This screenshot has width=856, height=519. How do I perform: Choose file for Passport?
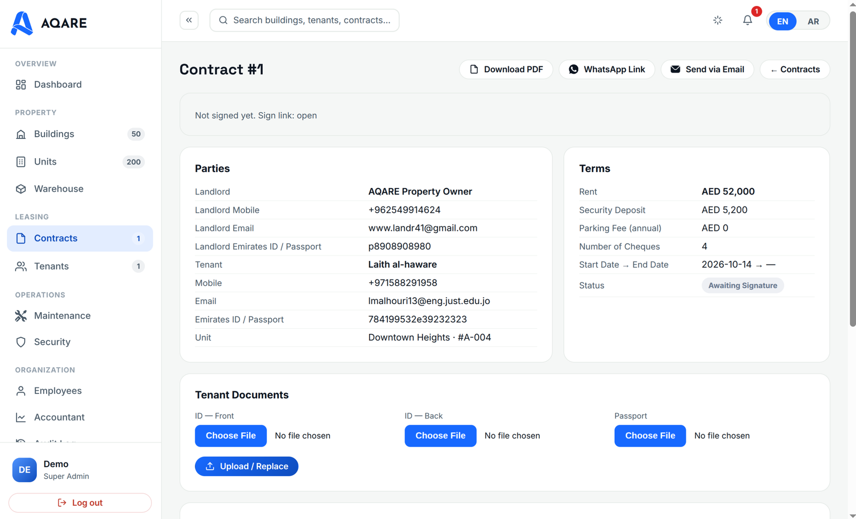[650, 436]
